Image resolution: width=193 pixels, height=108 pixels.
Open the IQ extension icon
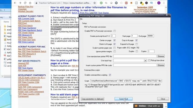151,3
